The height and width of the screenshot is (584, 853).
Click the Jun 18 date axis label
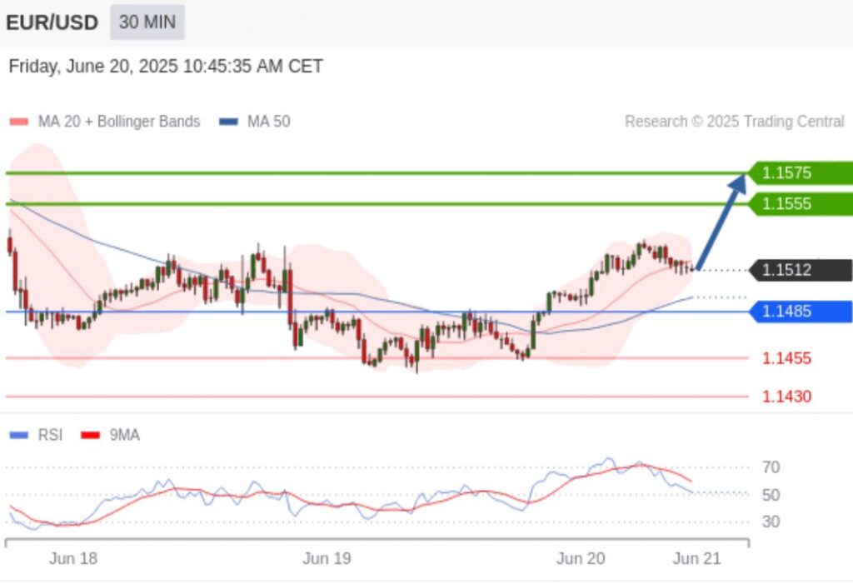click(x=73, y=559)
